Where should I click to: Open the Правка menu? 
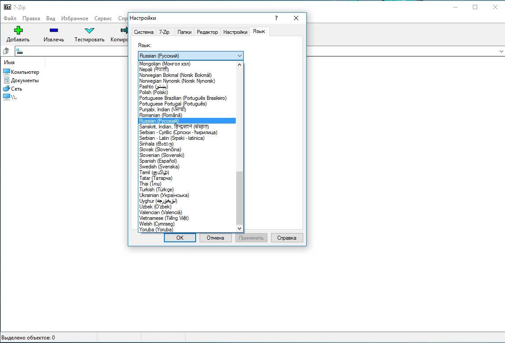(31, 18)
